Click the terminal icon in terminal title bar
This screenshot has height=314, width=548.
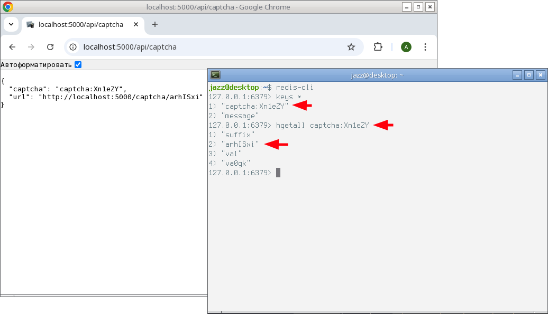click(215, 74)
